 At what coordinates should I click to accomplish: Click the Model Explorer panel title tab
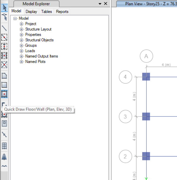click(36, 4)
